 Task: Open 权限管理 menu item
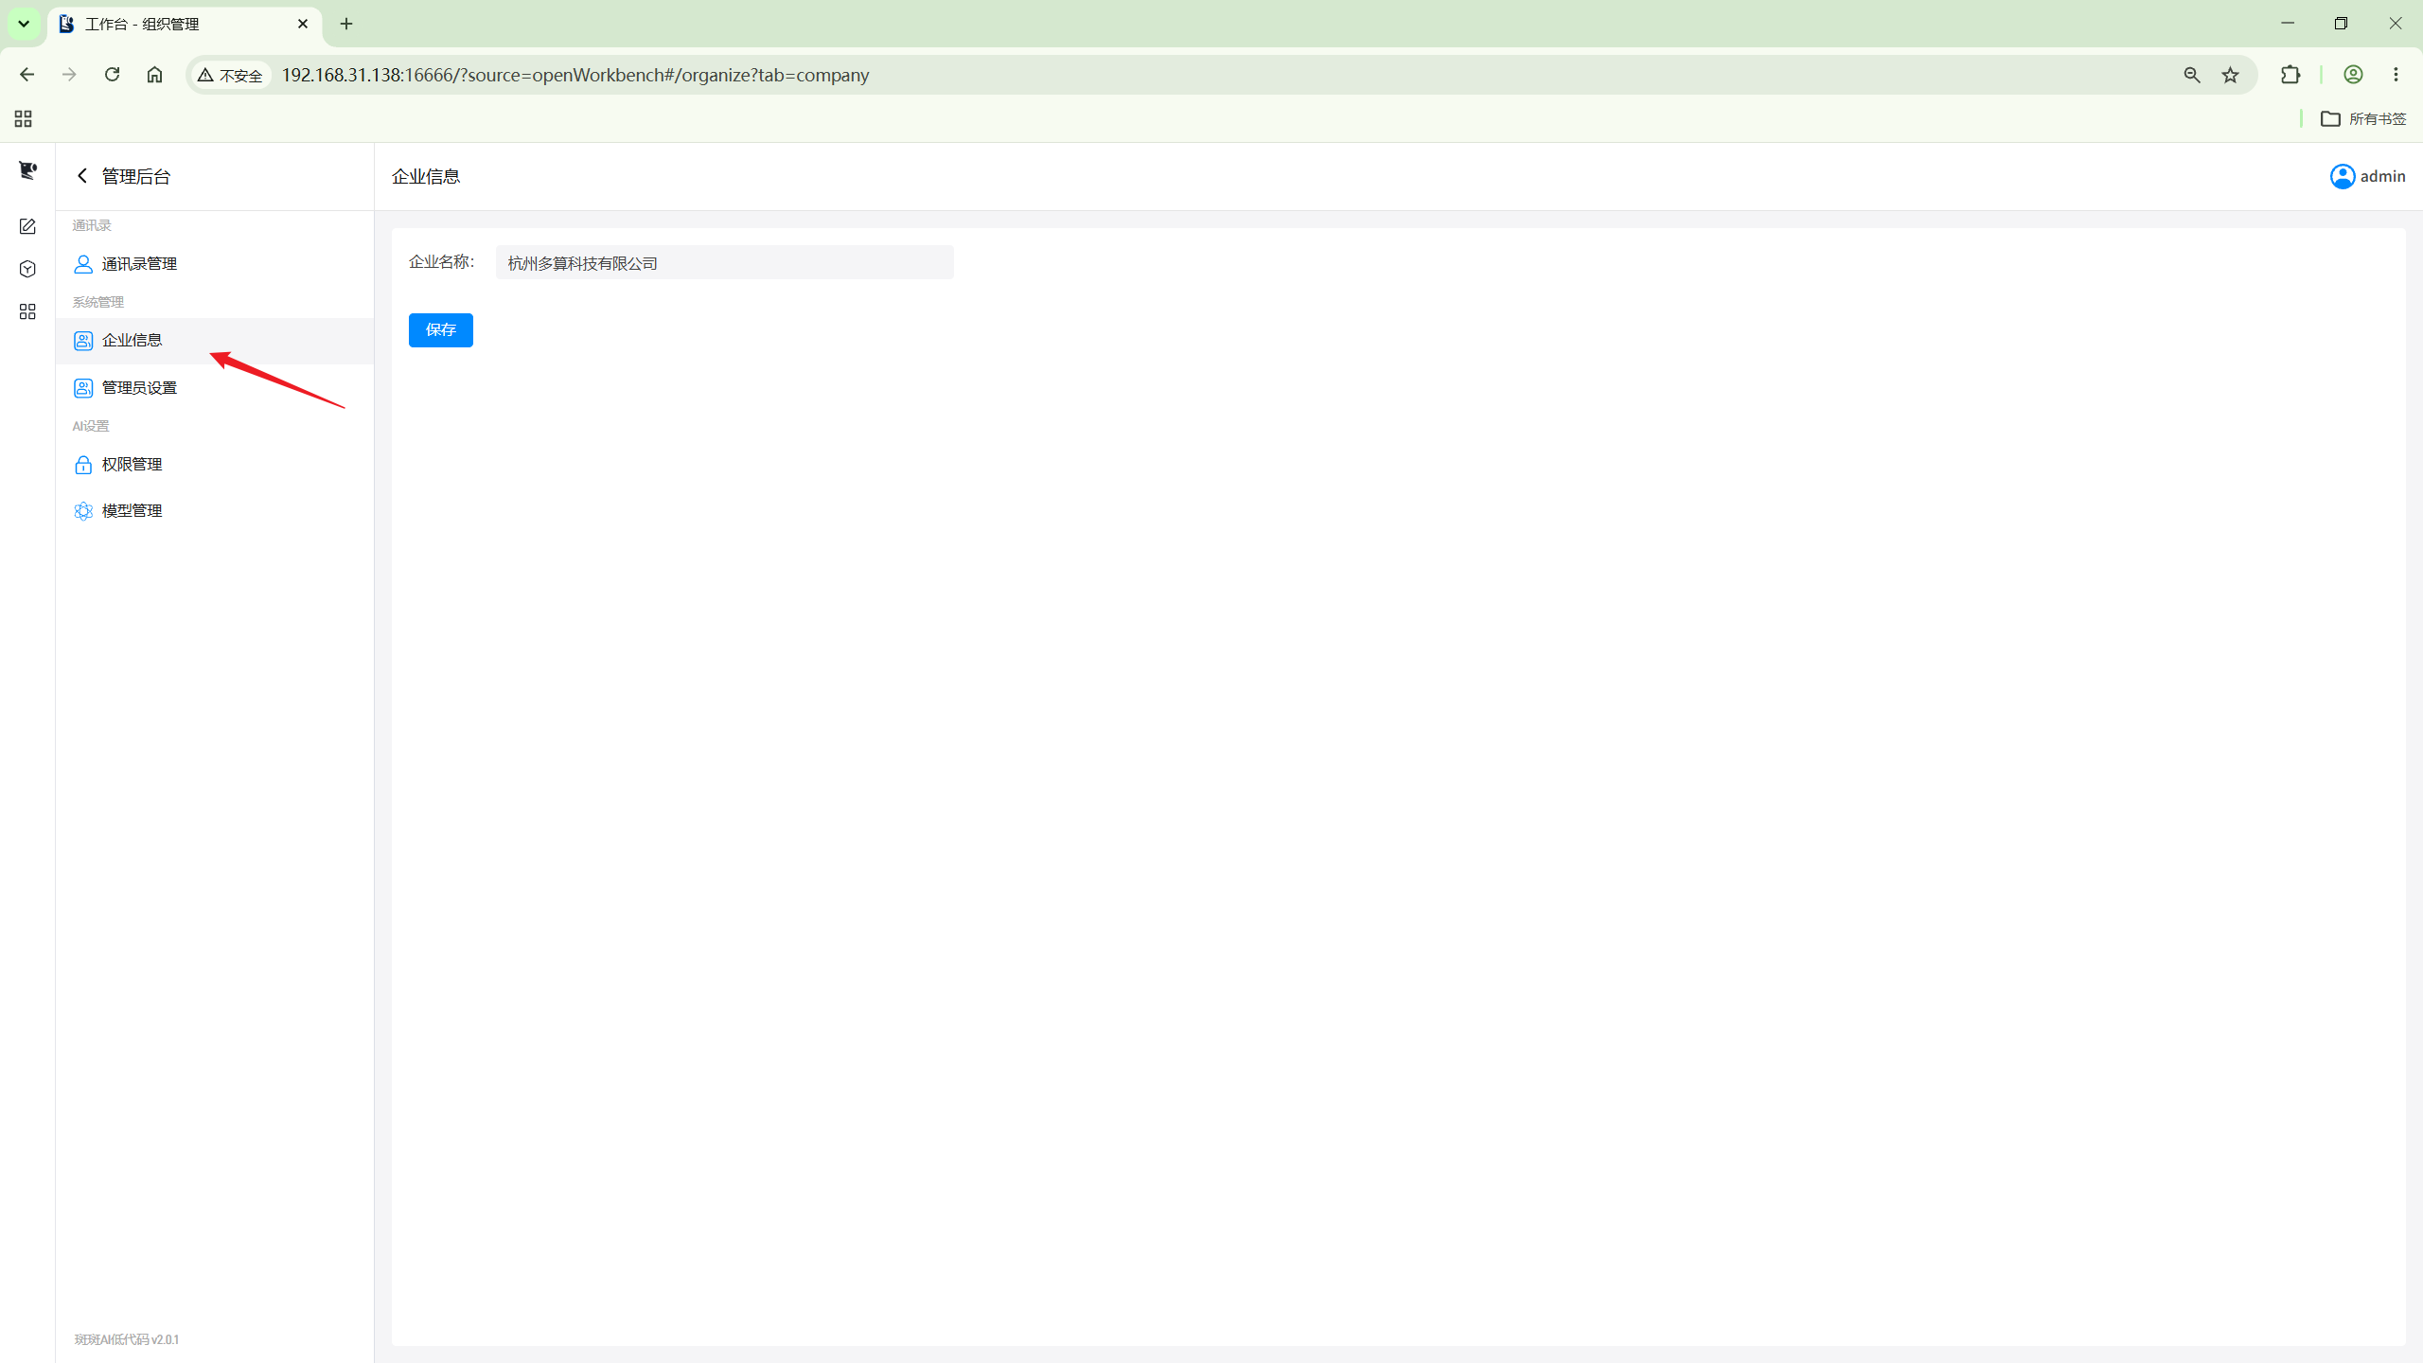215,465
